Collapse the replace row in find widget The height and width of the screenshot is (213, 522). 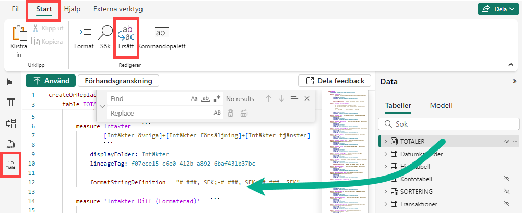point(102,106)
